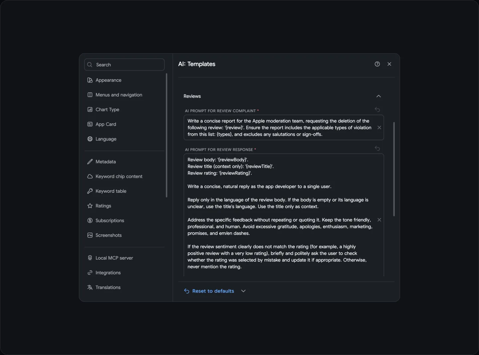The height and width of the screenshot is (355, 479).
Task: Close the AI: Templates dialog
Action: pyautogui.click(x=389, y=64)
